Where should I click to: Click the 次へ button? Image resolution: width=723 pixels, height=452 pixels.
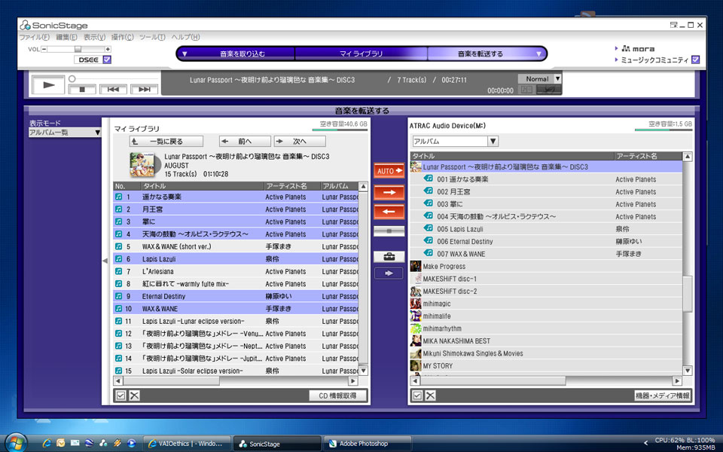[x=300, y=141]
